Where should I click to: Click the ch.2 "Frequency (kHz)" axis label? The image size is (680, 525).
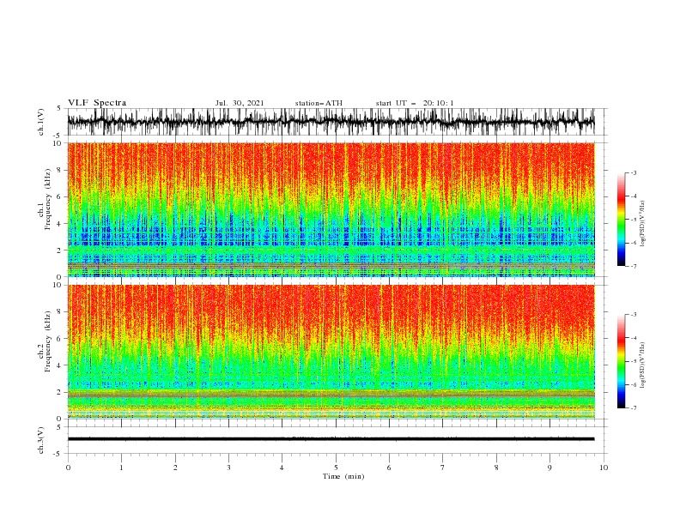point(48,341)
